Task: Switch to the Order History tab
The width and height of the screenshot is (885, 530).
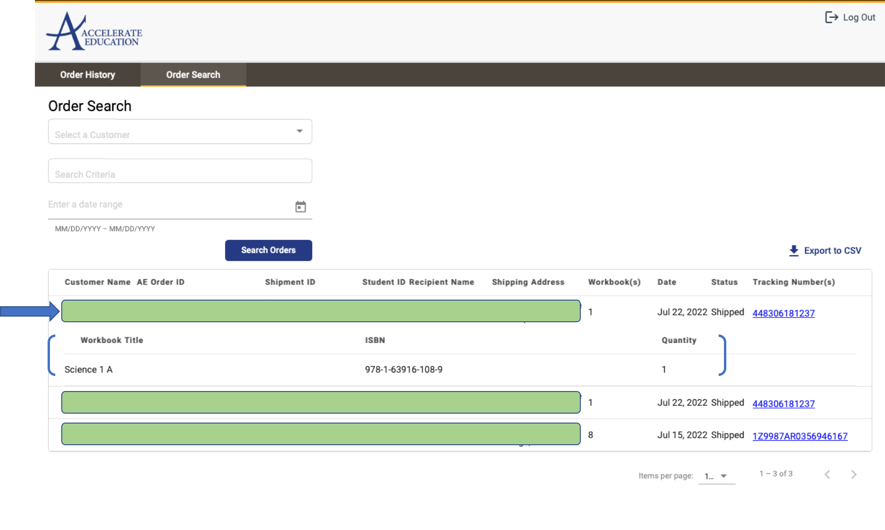Action: (x=88, y=74)
